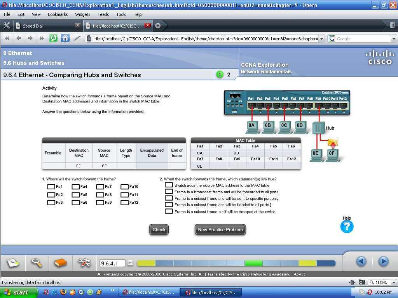The height and width of the screenshot is (298, 398).
Task: Open the wrench and screwdriver tools icon
Action: click(84, 263)
